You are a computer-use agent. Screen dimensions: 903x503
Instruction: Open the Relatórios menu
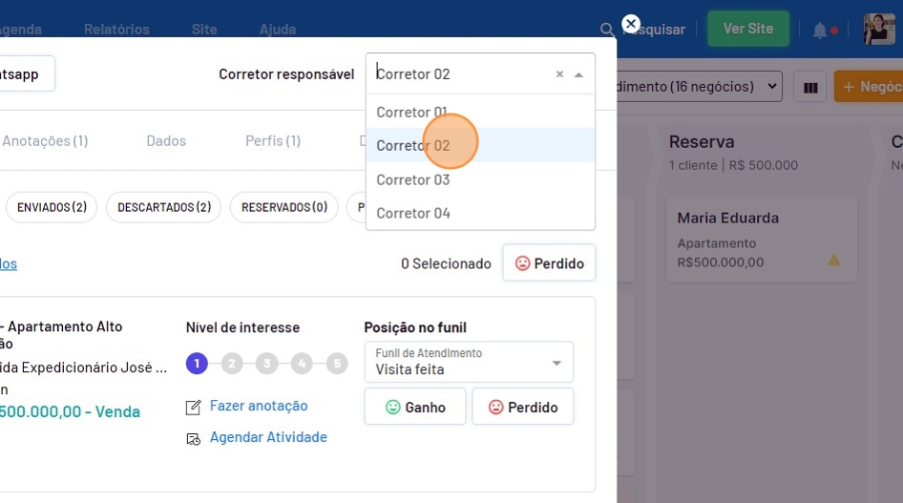tap(116, 30)
